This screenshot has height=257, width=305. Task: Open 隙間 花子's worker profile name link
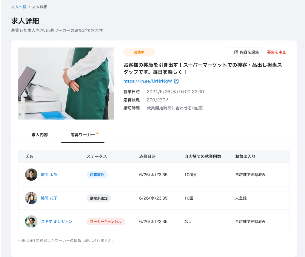pyautogui.click(x=49, y=198)
